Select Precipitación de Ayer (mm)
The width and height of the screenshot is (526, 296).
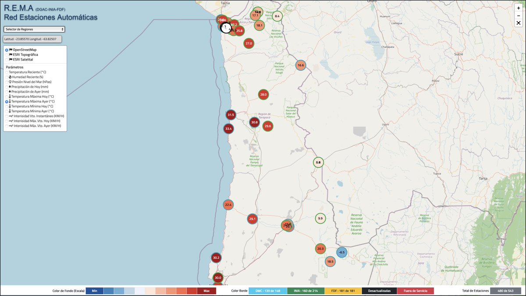pyautogui.click(x=27, y=92)
